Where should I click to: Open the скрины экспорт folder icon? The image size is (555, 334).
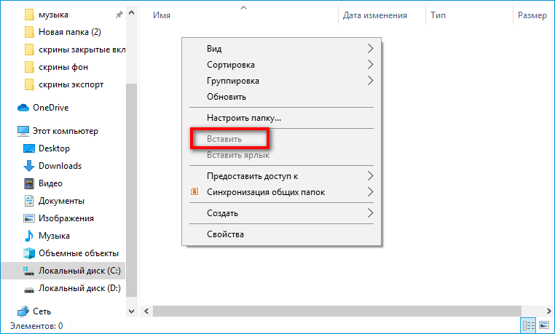click(29, 84)
